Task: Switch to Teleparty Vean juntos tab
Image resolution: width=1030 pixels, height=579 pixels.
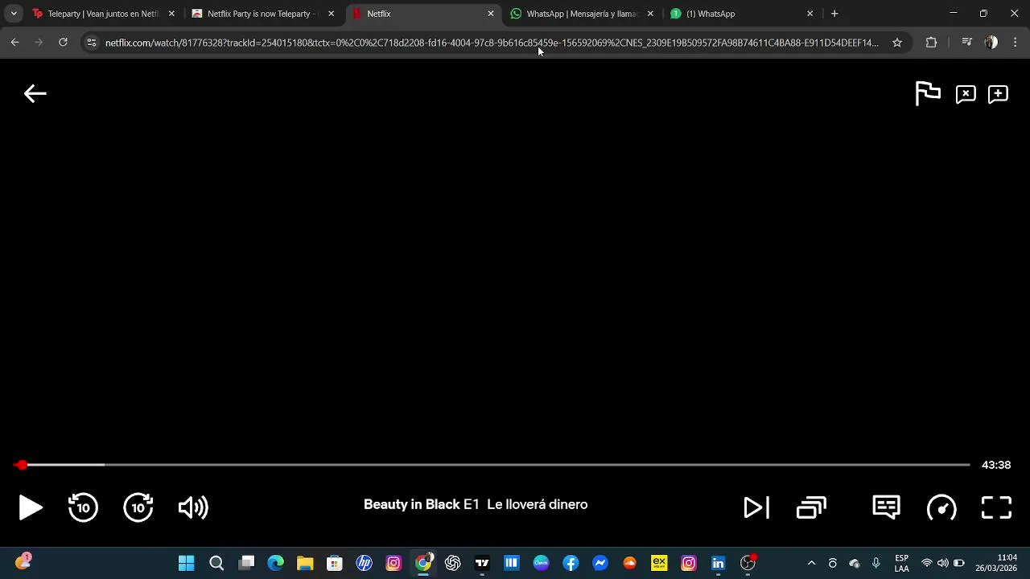Action: pos(103,14)
